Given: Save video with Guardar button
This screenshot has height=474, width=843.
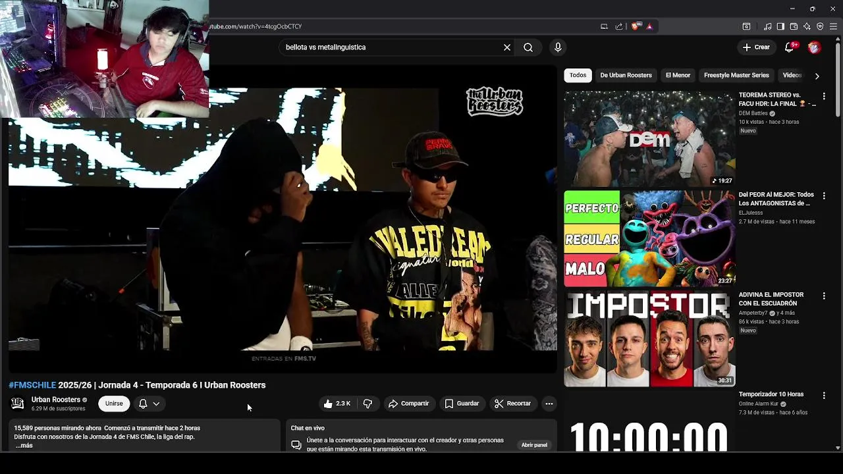Looking at the screenshot, I should tap(462, 404).
